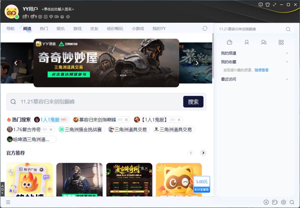Screen dimensions: 300x208
Task: Expand the 最近访问 section
Action: click(287, 79)
